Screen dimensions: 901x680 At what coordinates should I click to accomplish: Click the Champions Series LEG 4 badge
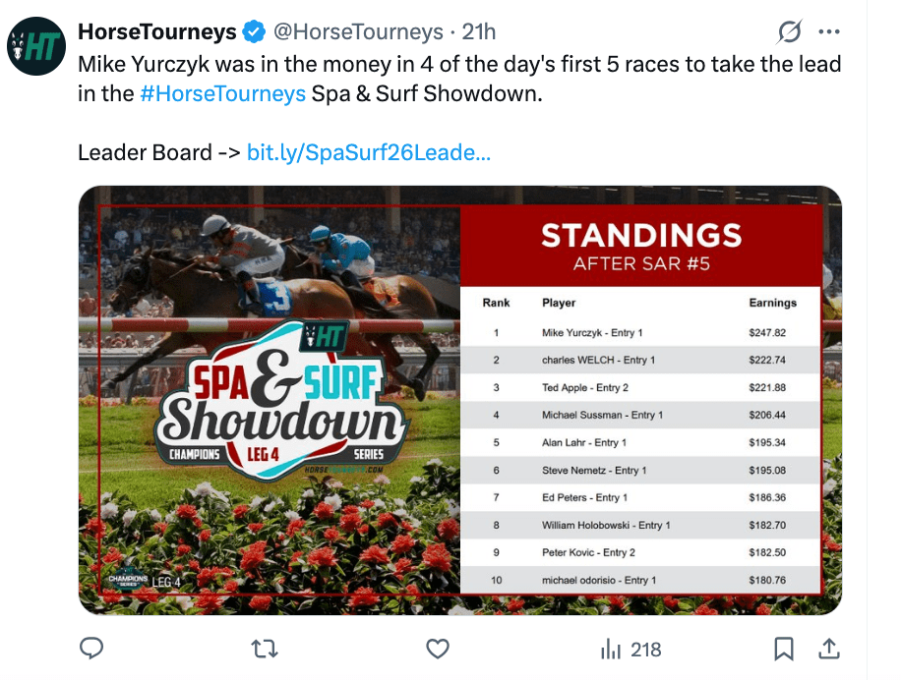coord(145,580)
